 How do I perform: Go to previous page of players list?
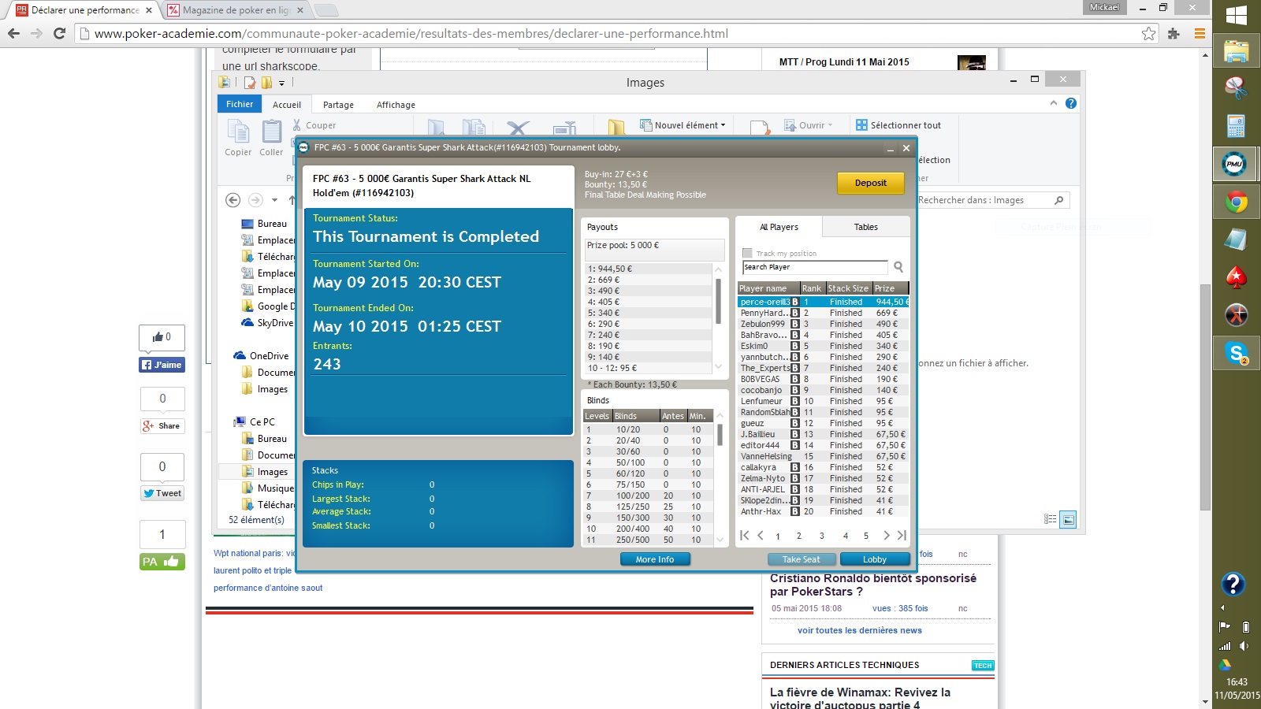[761, 536]
